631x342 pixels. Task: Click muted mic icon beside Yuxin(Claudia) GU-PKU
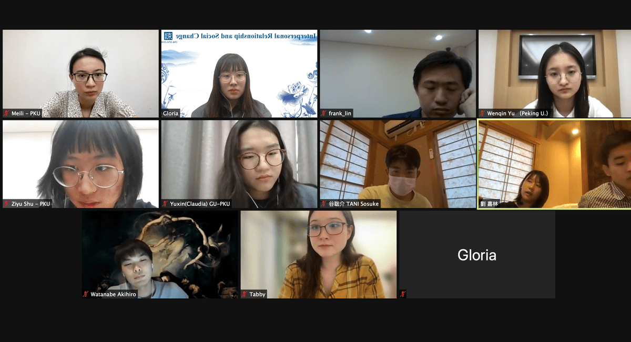(166, 204)
